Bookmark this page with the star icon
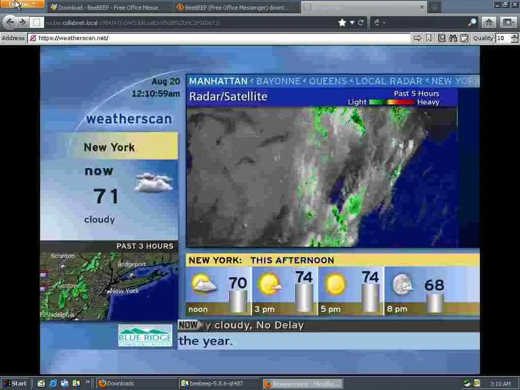The image size is (520, 390). 342,22
